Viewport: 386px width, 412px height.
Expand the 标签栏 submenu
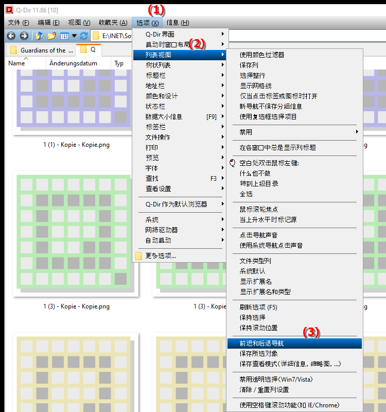pyautogui.click(x=180, y=127)
